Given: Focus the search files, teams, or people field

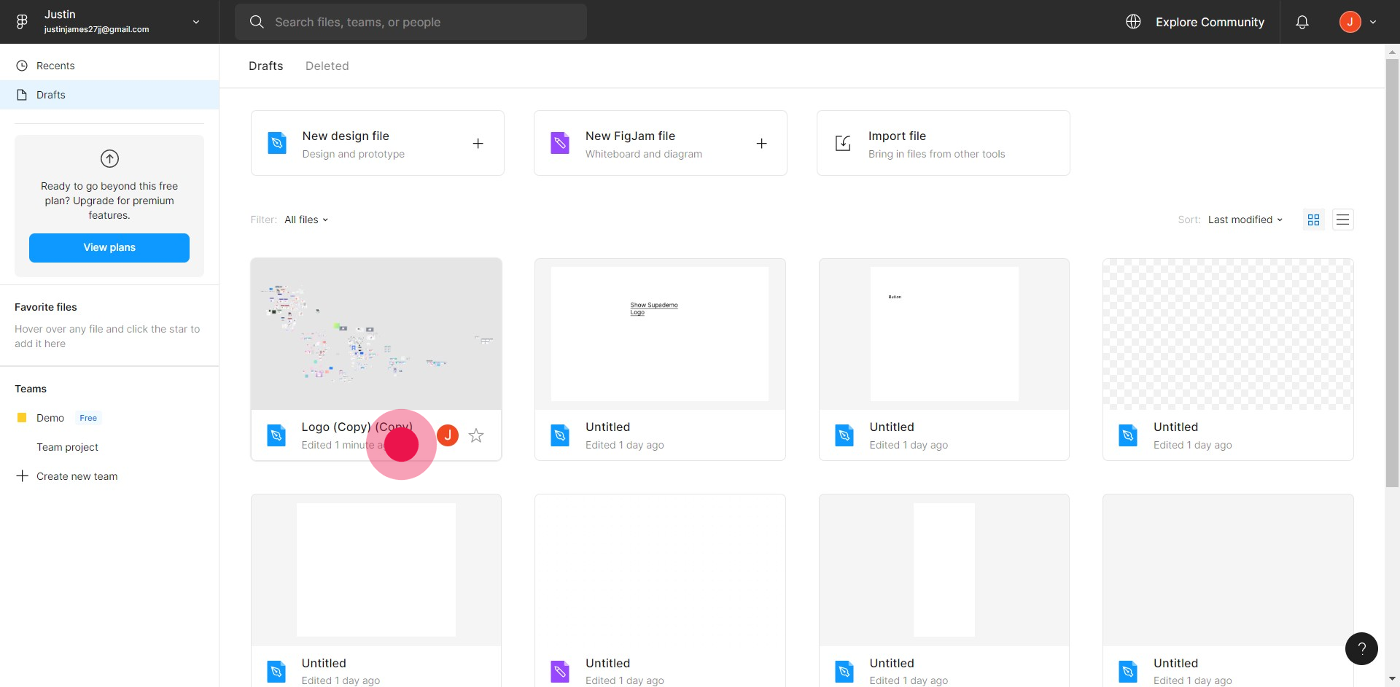Looking at the screenshot, I should pos(411,22).
